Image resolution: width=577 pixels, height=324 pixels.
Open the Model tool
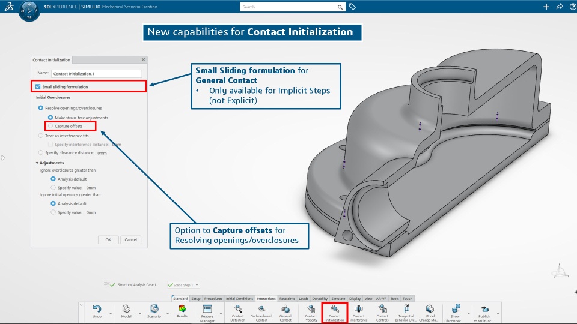click(x=126, y=311)
